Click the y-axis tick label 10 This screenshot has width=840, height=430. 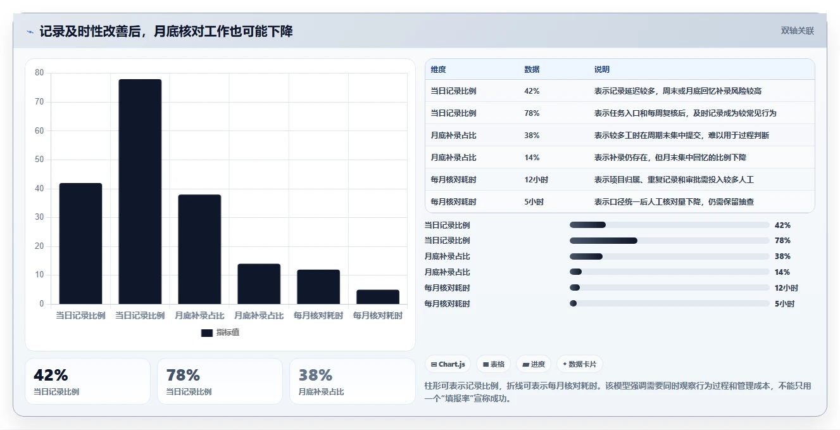pyautogui.click(x=39, y=275)
